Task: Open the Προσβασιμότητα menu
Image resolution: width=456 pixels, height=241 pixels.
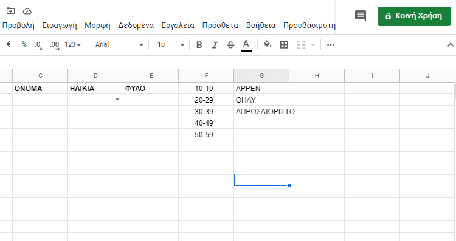Action: tap(309, 25)
